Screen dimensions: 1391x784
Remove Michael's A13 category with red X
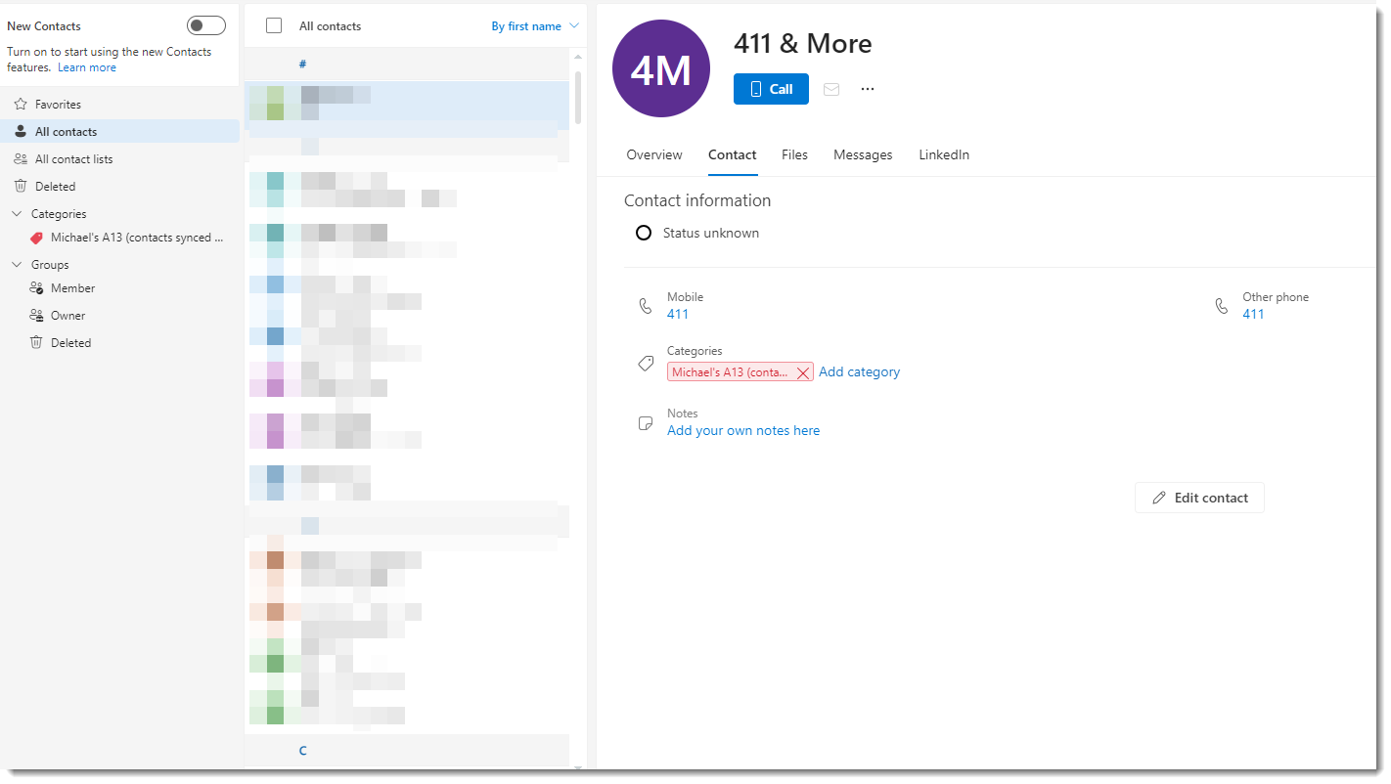click(x=802, y=372)
